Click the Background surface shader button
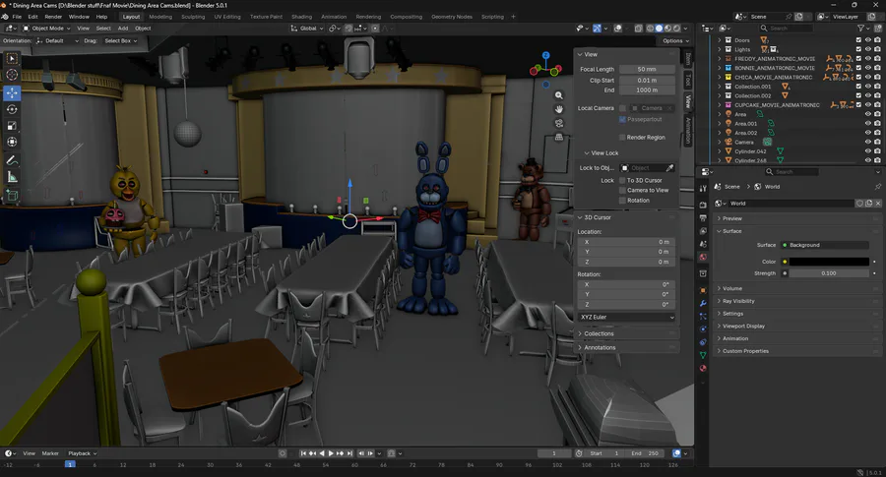Image resolution: width=886 pixels, height=477 pixels. (825, 245)
